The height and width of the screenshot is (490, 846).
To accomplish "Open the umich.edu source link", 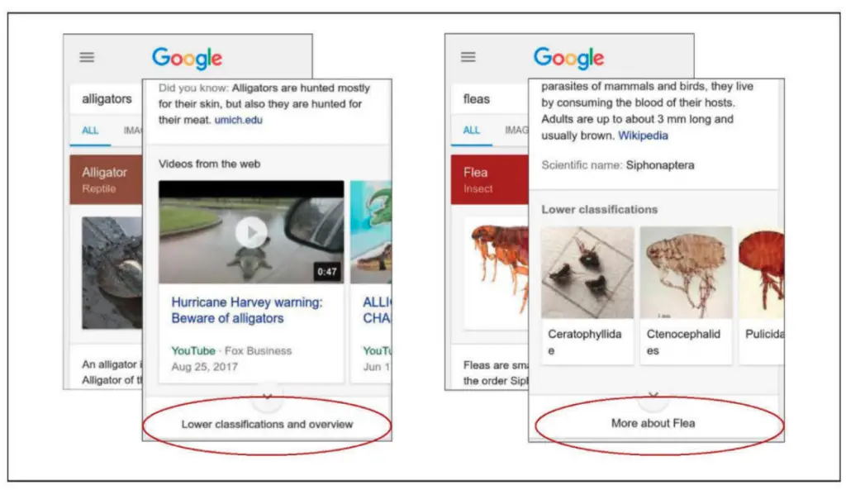I will 239,120.
